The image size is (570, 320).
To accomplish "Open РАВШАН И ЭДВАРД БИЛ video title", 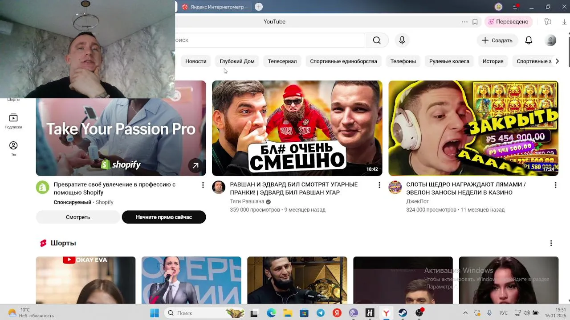I will 293,188.
